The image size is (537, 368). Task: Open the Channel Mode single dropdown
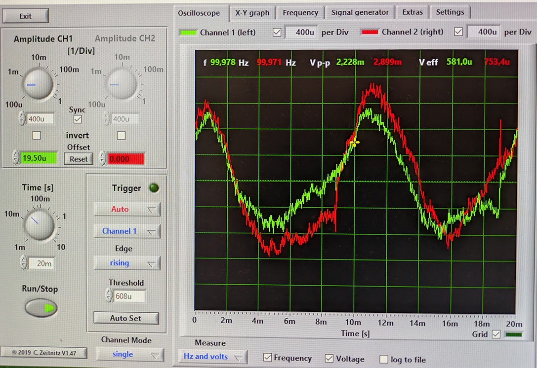129,354
